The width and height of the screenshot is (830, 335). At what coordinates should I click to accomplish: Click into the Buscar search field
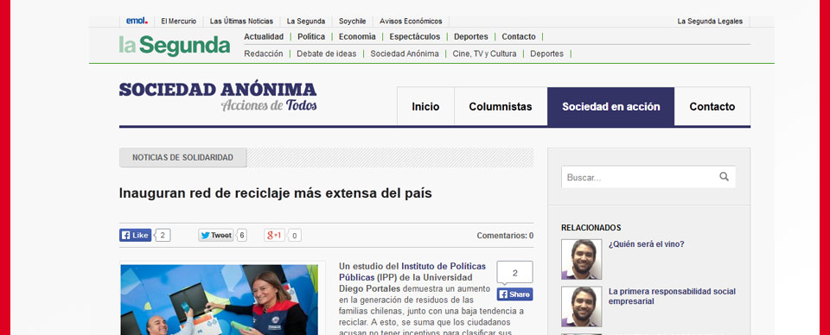coord(648,177)
